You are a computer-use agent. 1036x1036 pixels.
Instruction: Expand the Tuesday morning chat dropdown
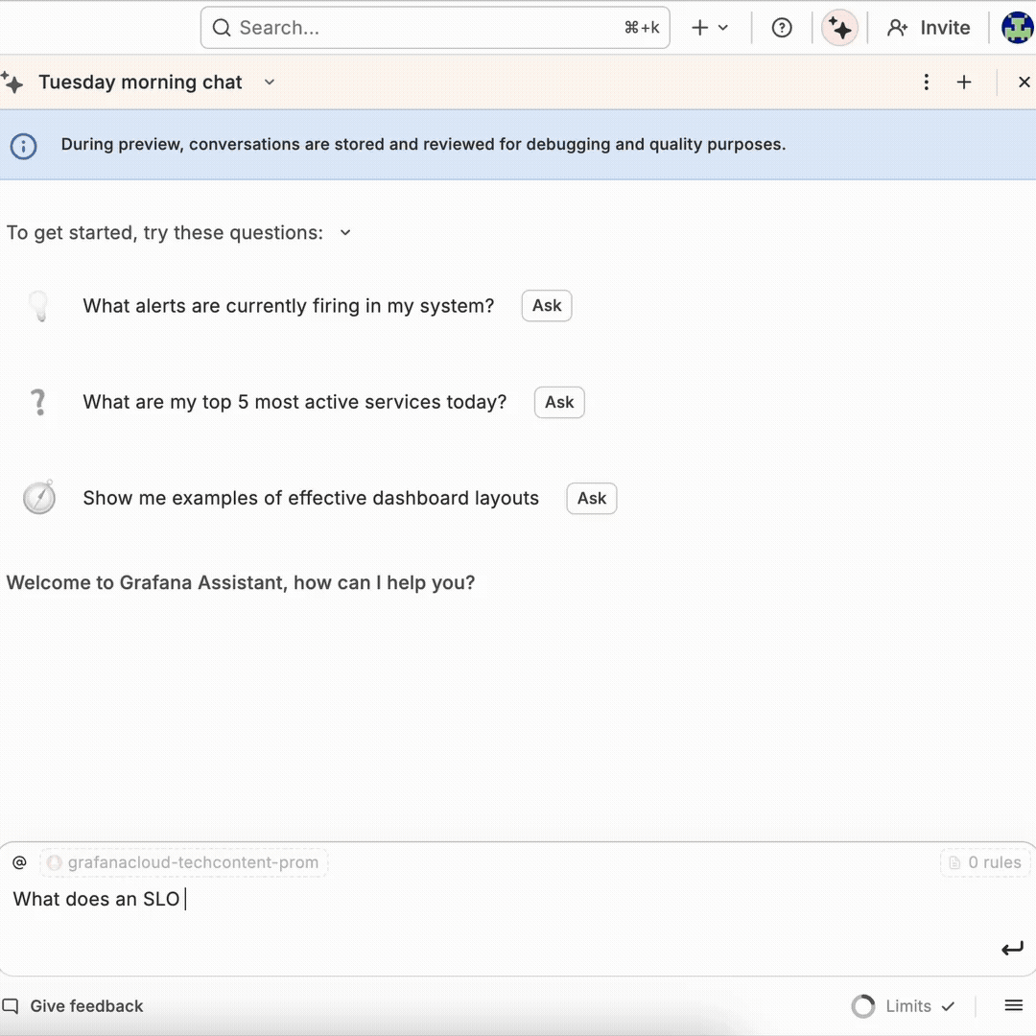pyautogui.click(x=270, y=82)
